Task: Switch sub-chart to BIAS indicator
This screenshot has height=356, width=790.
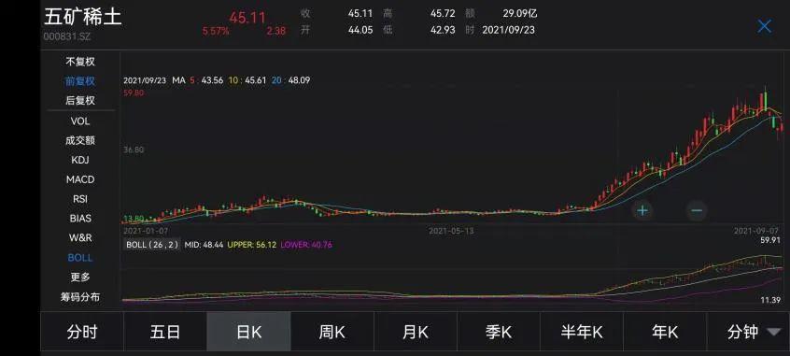Action: coord(80,219)
